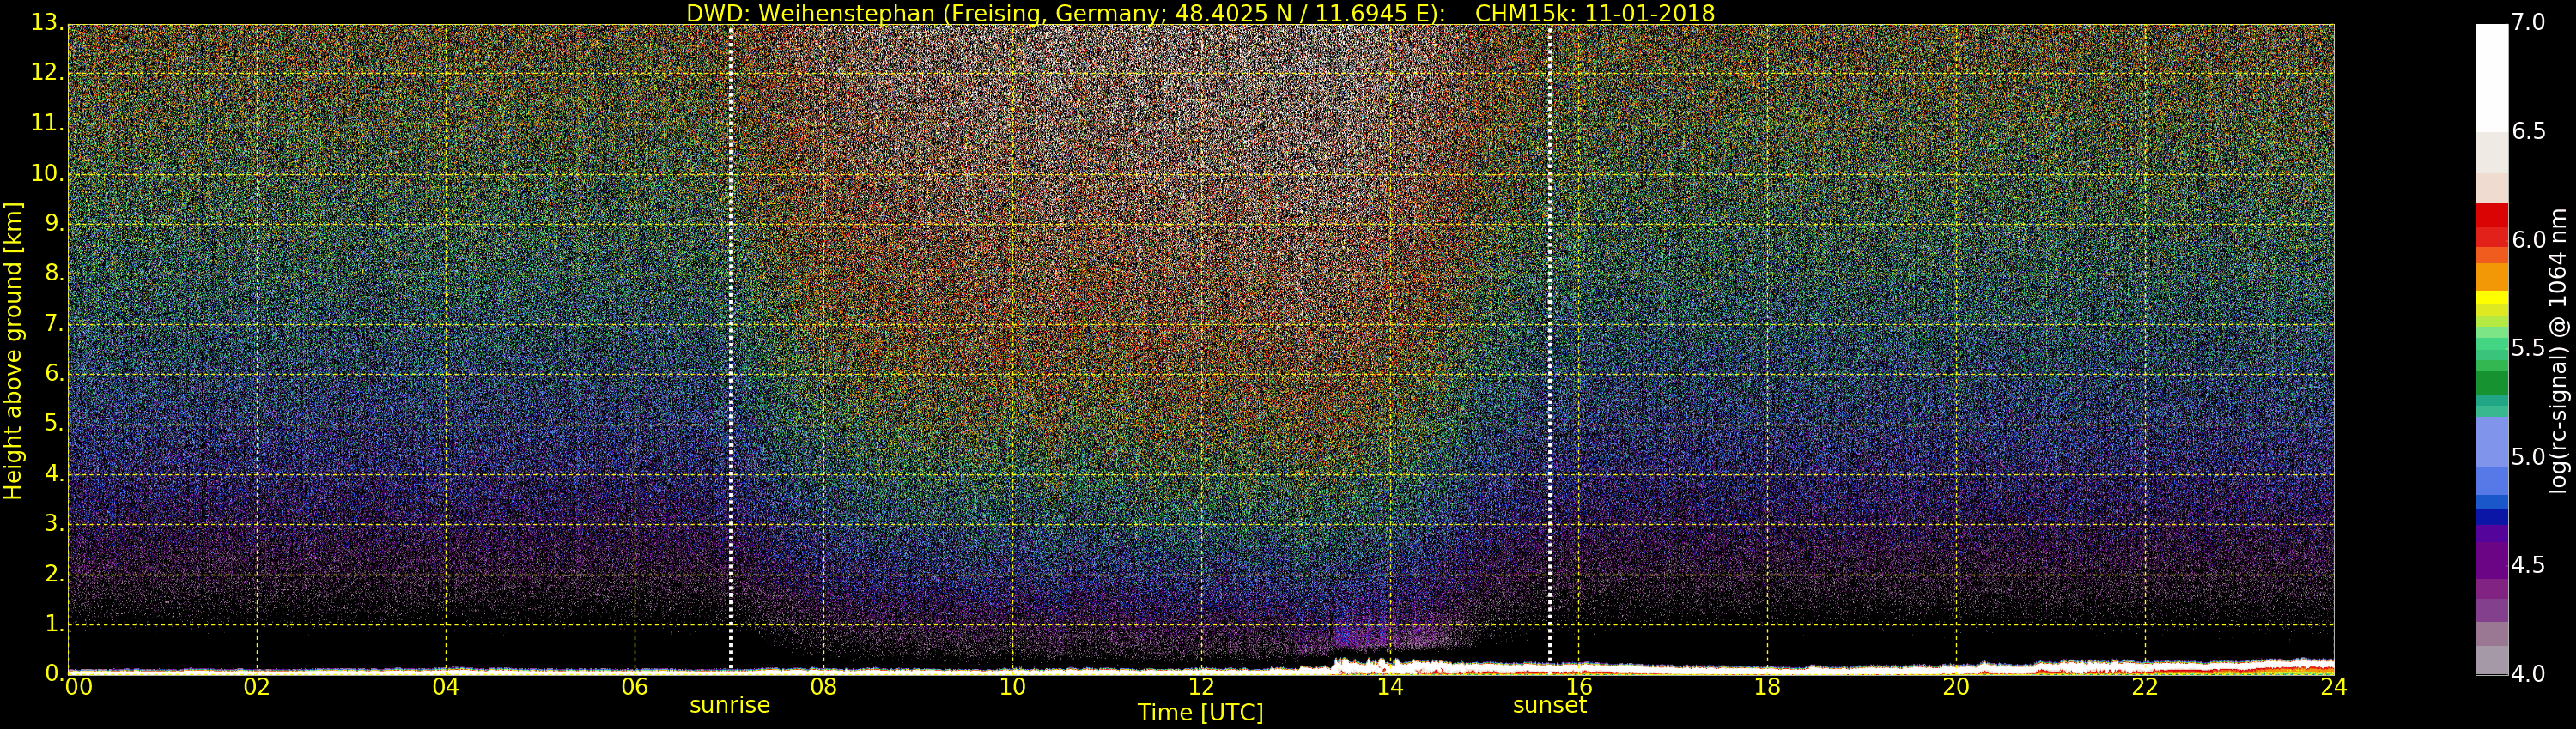Select the 08 tick on the time axis
Image resolution: width=2576 pixels, height=729 pixels.
[x=823, y=687]
